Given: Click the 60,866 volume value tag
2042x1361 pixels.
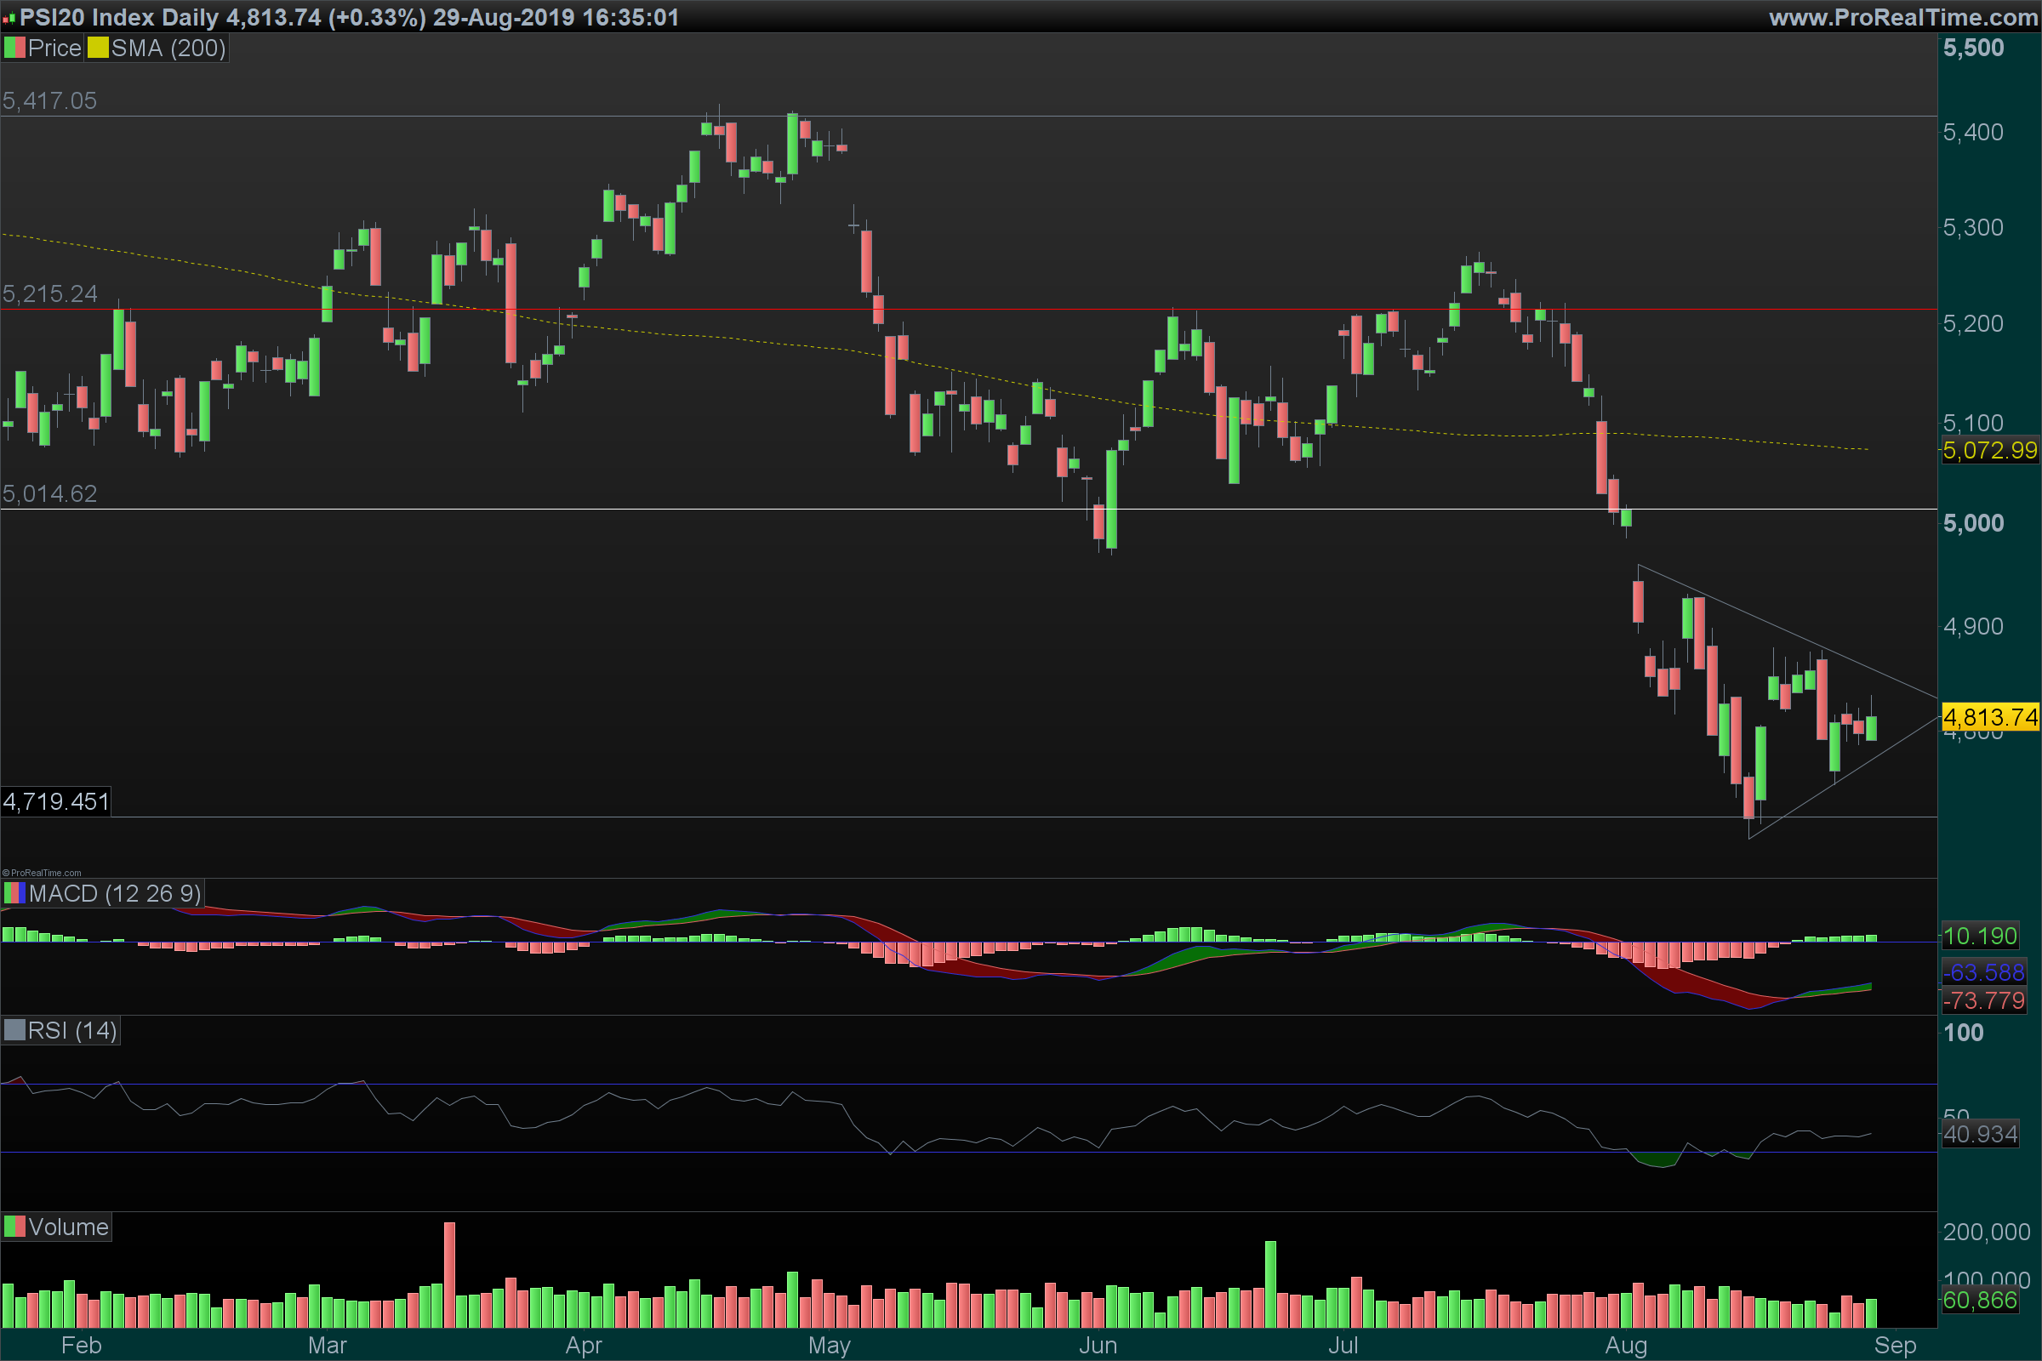Looking at the screenshot, I should [1980, 1300].
